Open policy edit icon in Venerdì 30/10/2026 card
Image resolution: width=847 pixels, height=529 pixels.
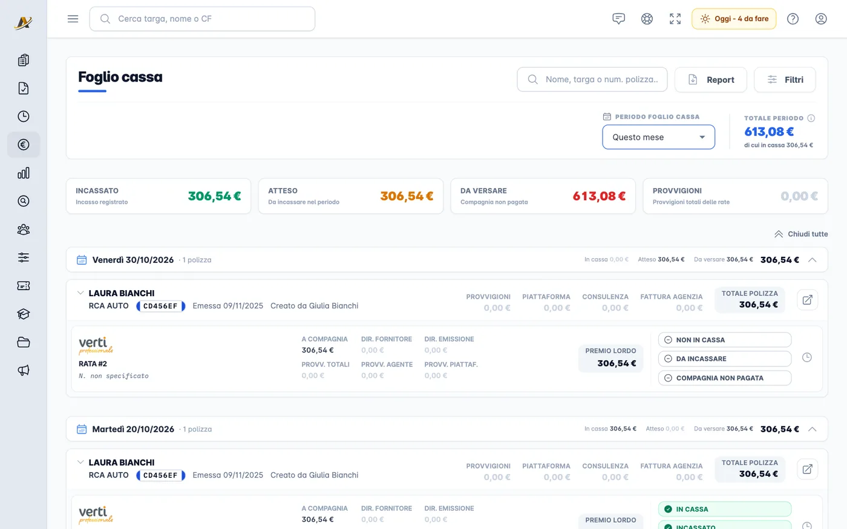(807, 300)
